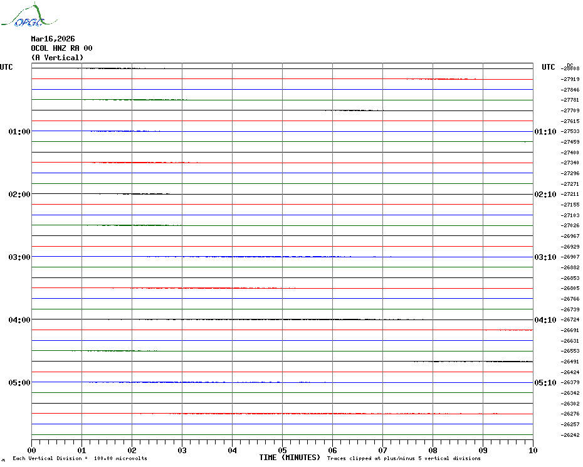Viewport: 583px width, 467px height.
Task: Click the -28008 offset value at top right
Action: pos(571,68)
